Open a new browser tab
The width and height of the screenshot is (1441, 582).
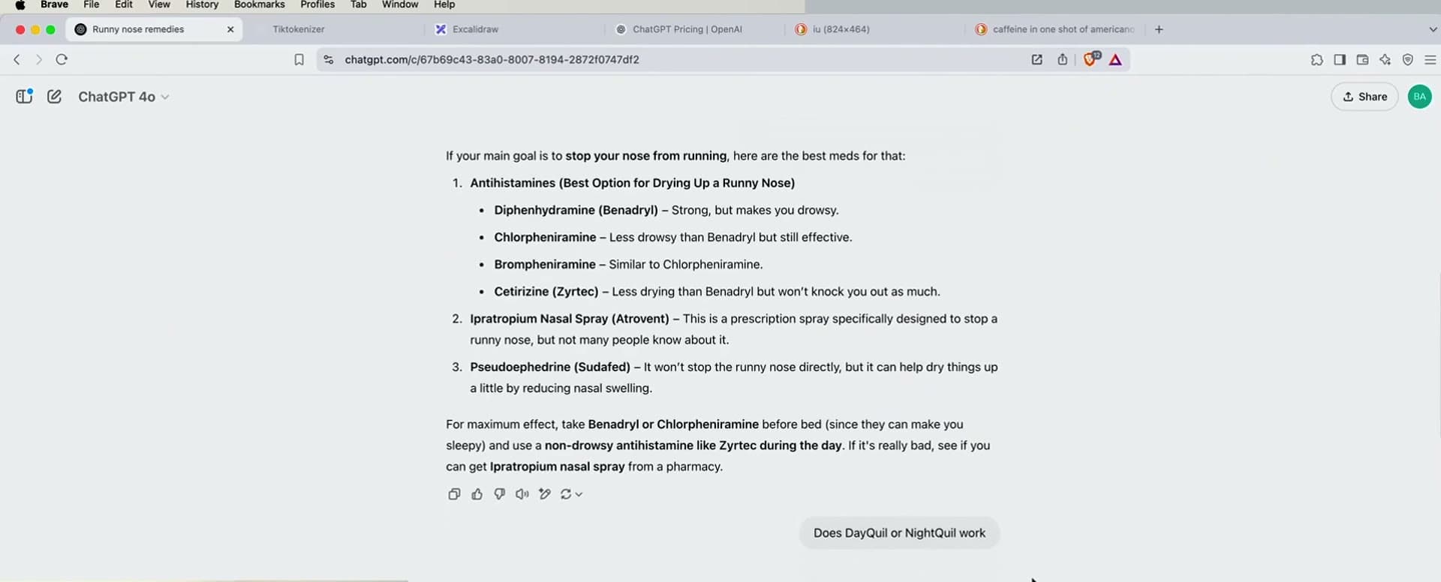pyautogui.click(x=1159, y=29)
